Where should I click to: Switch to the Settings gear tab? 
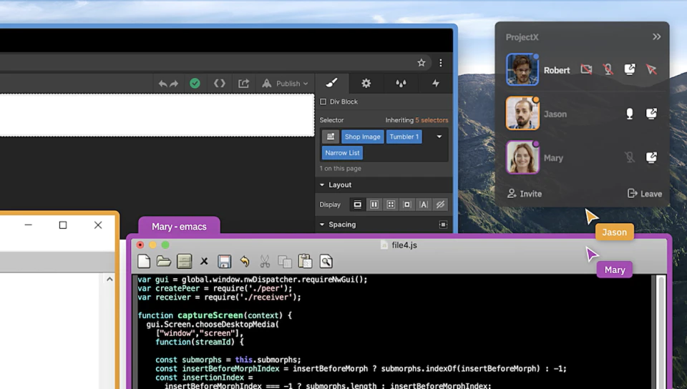tap(366, 83)
